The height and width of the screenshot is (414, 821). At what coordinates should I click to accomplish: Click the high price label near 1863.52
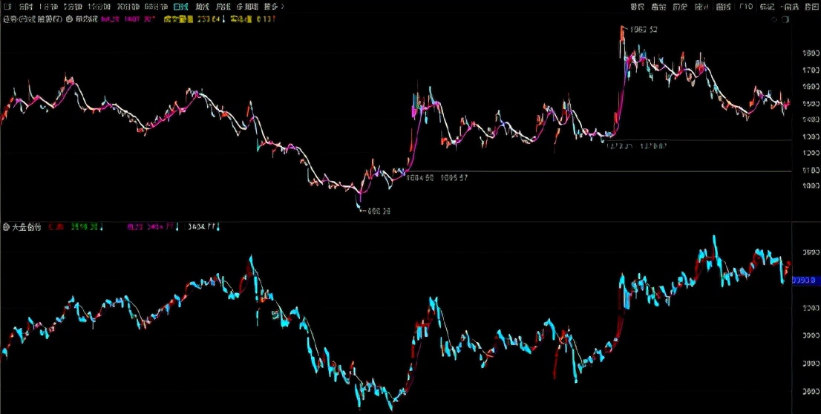pos(644,30)
